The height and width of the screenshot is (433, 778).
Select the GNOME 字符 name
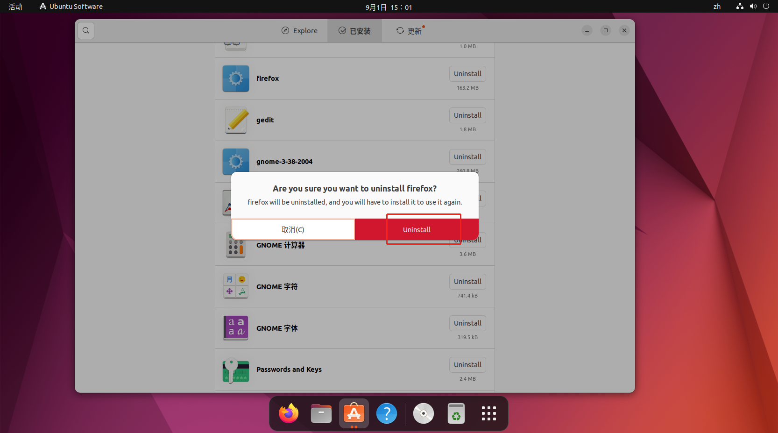coord(277,287)
